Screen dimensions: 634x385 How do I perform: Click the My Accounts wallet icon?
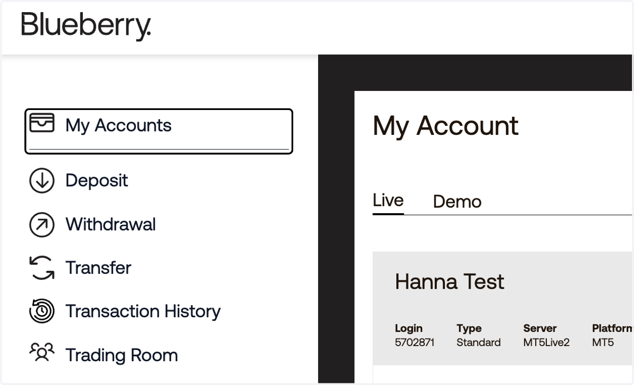pos(42,122)
